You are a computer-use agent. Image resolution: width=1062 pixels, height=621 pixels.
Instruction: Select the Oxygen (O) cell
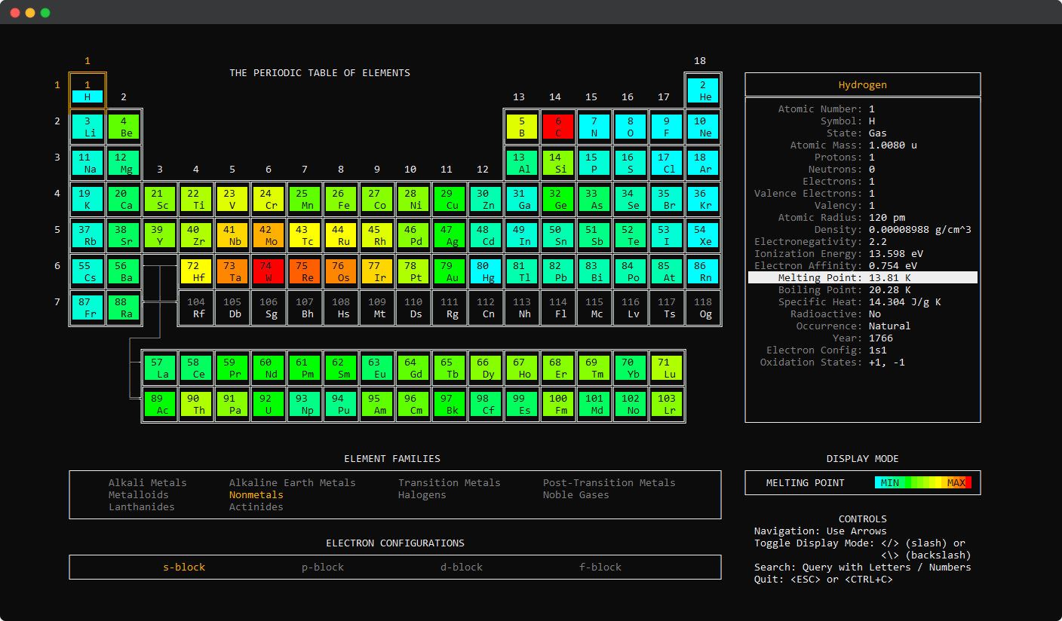coord(631,127)
